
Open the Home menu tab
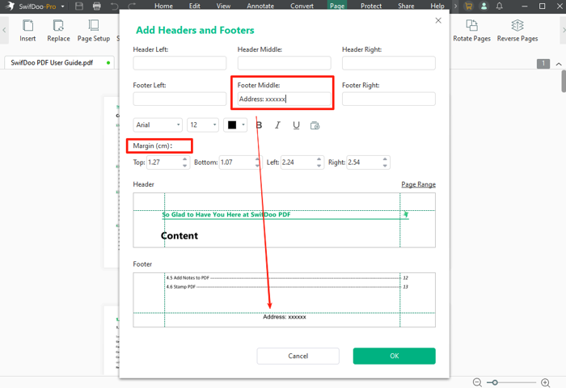coord(163,6)
